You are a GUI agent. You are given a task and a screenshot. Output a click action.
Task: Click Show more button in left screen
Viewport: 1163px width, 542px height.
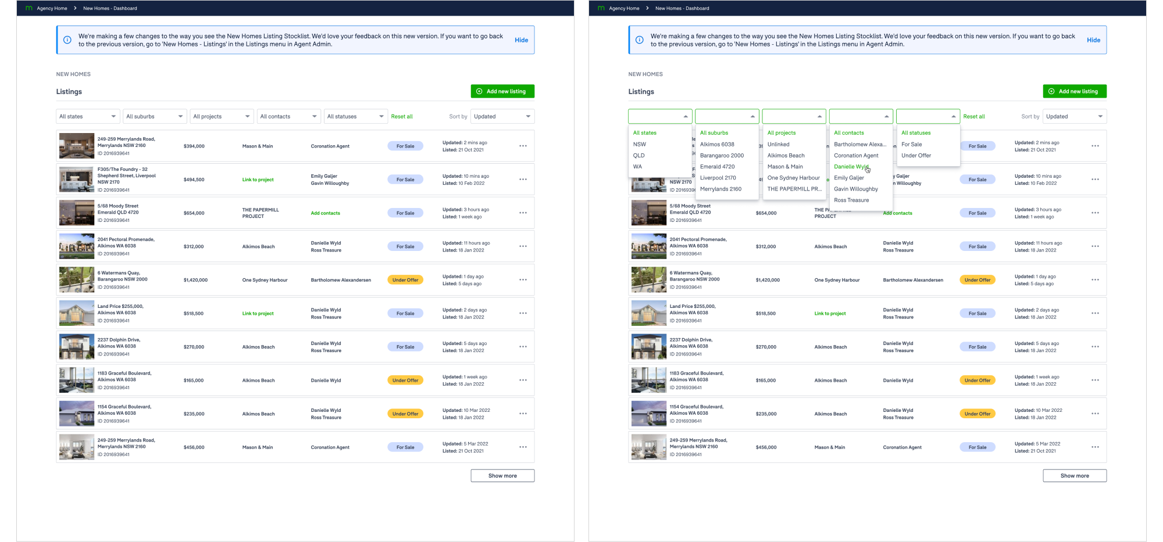point(502,476)
